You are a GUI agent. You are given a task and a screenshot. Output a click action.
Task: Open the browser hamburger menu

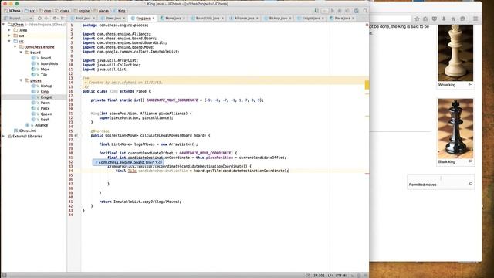475,19
